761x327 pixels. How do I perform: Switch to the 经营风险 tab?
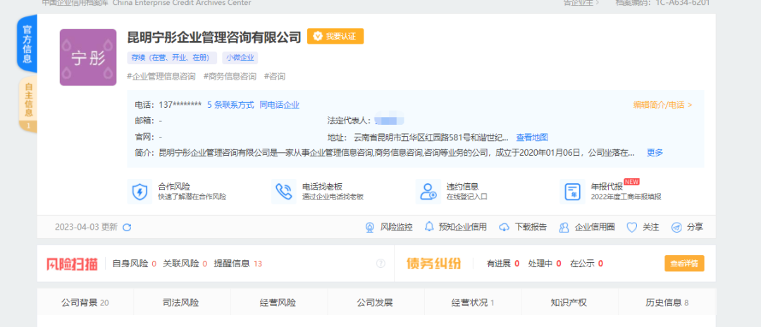(x=278, y=303)
